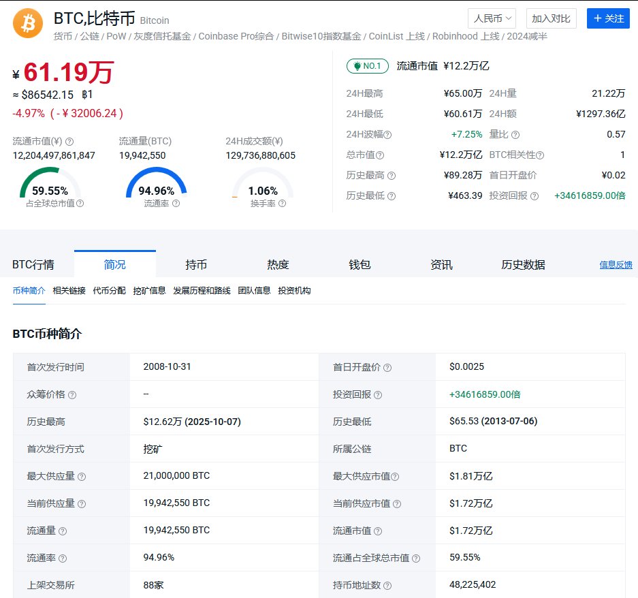The height and width of the screenshot is (598, 638).
Task: Click help icon next to 24H波幅
Action: point(387,135)
